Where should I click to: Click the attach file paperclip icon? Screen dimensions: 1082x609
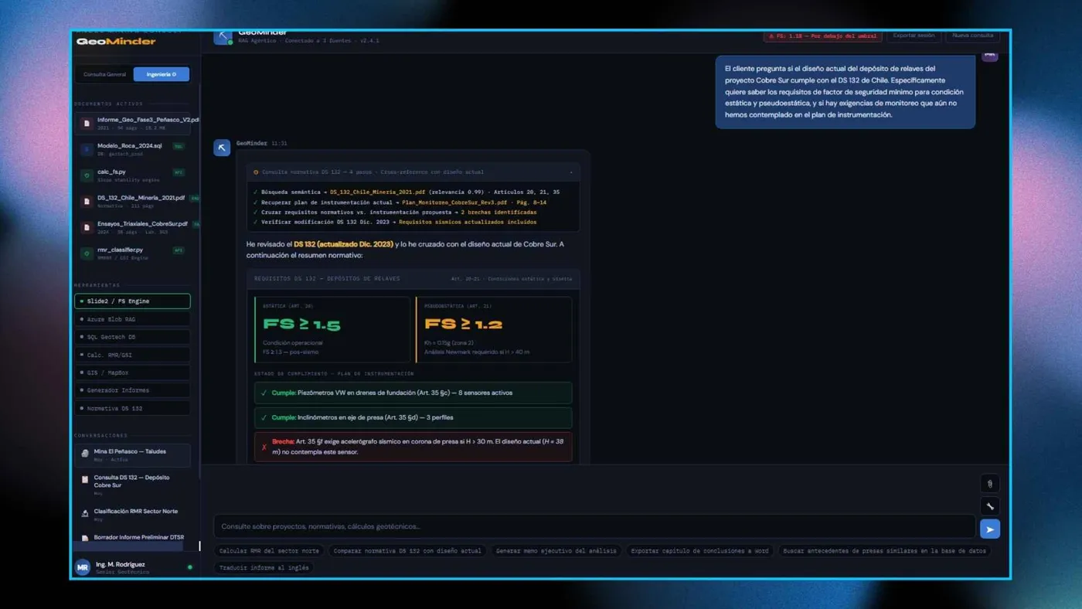tap(989, 484)
